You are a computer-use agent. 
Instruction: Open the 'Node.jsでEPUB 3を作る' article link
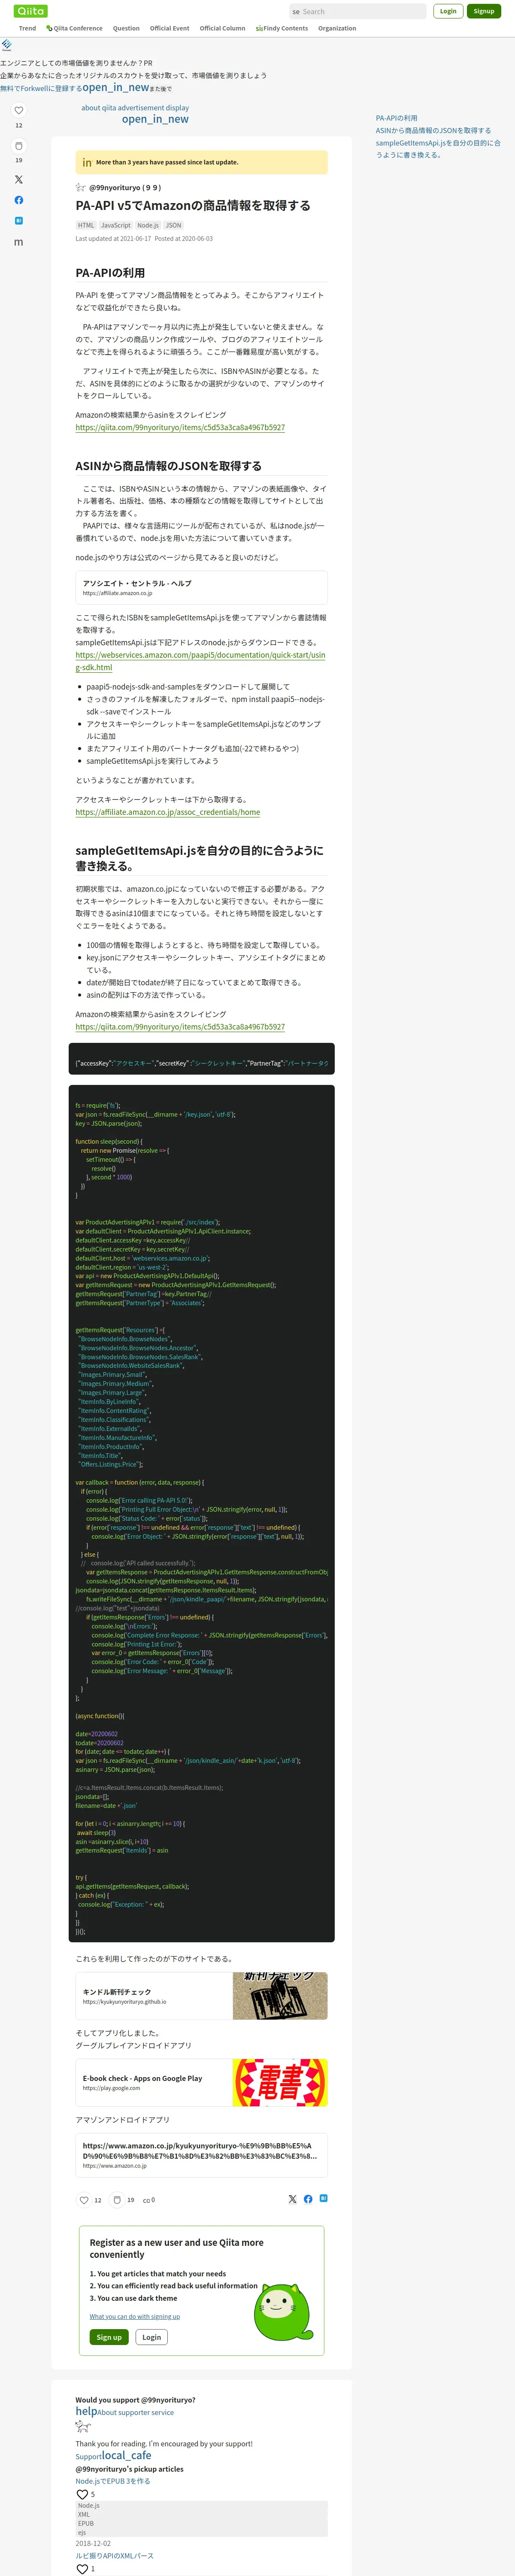[x=113, y=2481]
